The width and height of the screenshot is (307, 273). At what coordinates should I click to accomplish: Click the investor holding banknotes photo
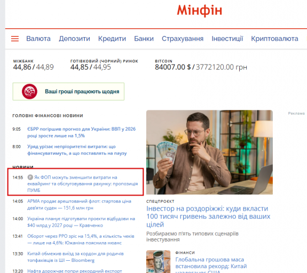[209, 152]
